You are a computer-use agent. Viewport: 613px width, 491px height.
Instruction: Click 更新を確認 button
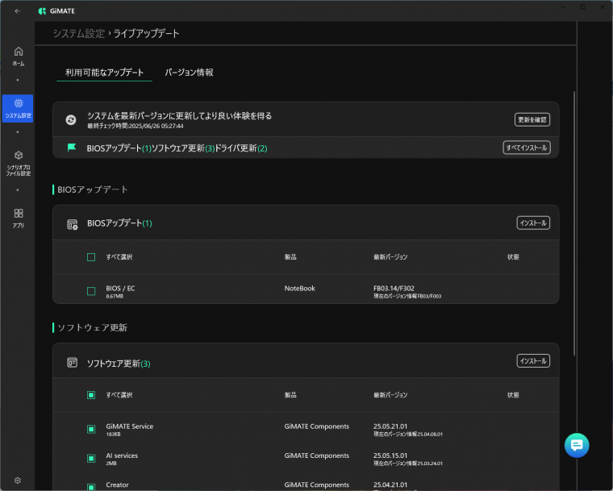[x=532, y=119]
